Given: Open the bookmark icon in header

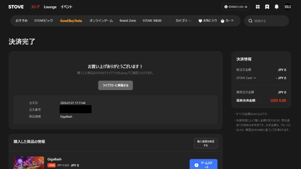Looking at the screenshot, I should (267, 7).
